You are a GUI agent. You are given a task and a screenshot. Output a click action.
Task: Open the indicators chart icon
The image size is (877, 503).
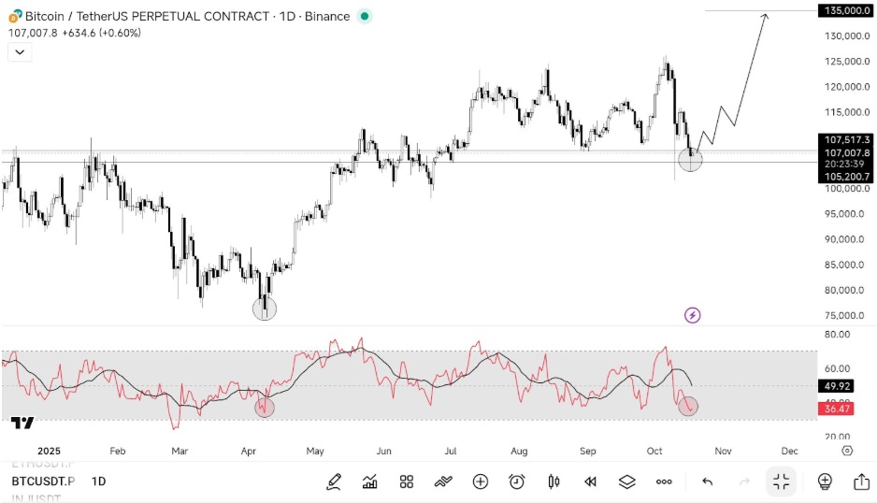[x=370, y=481]
